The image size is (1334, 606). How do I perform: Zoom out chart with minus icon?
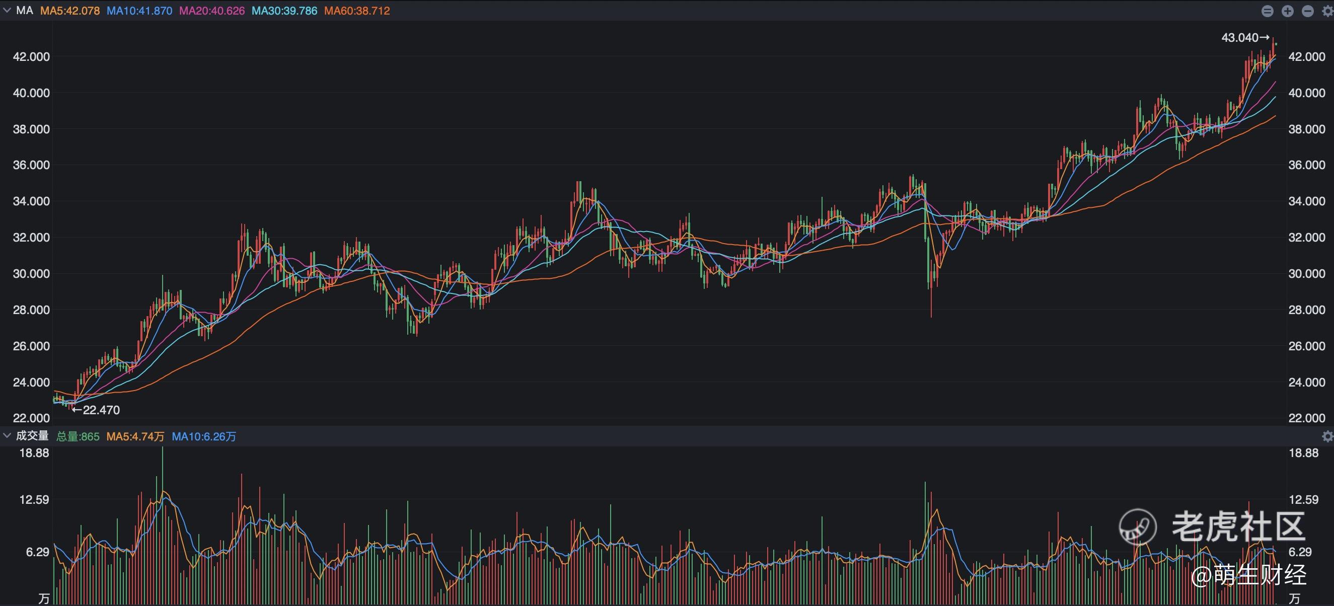click(1308, 11)
